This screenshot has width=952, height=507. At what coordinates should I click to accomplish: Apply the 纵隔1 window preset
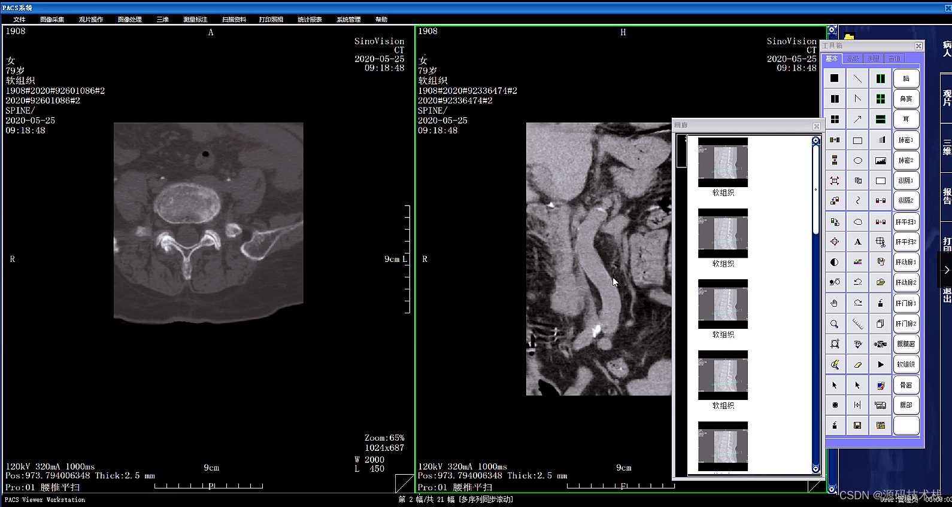906,181
